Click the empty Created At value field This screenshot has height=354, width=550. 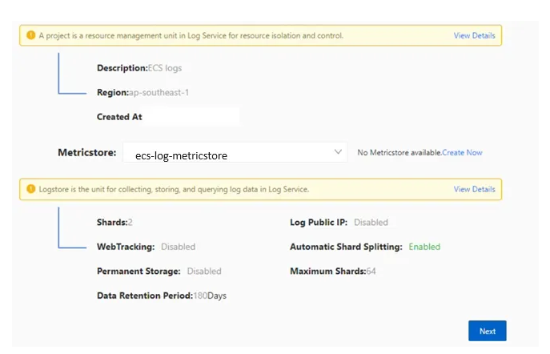[x=192, y=117]
